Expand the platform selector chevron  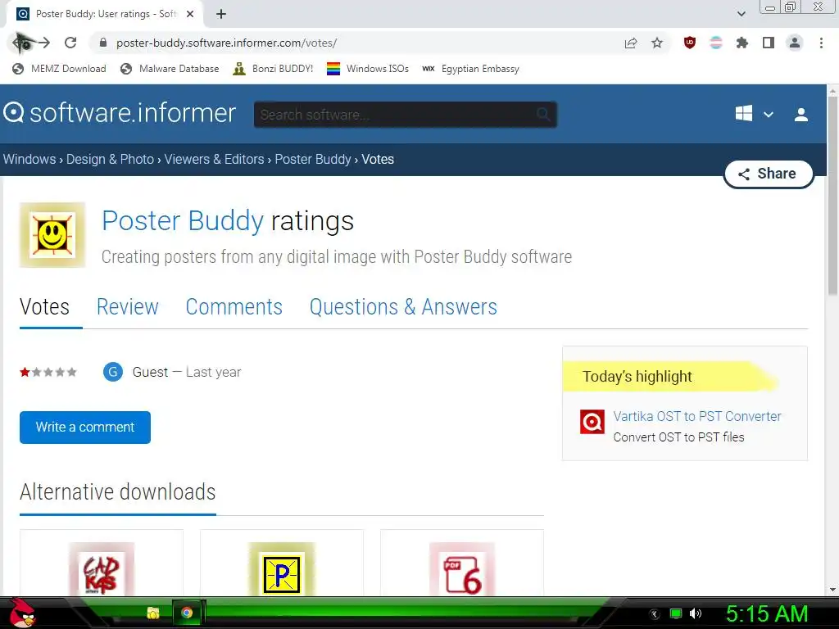pyautogui.click(x=769, y=115)
